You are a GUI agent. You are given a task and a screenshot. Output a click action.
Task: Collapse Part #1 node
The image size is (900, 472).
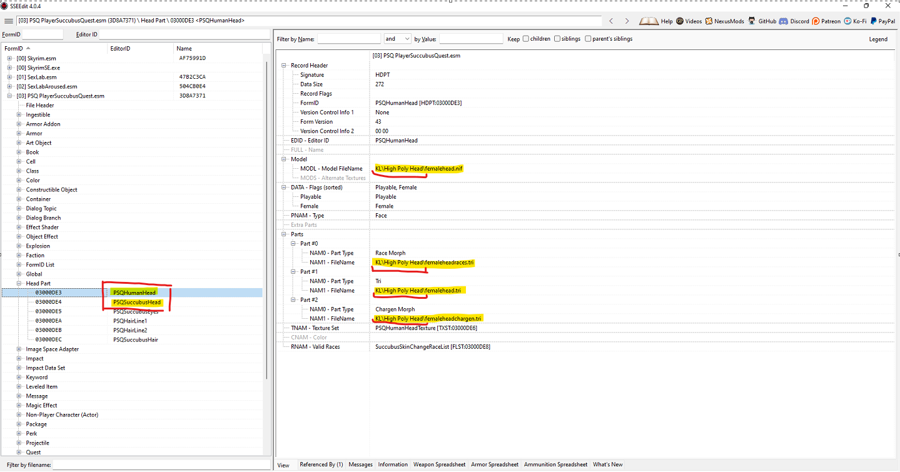(x=294, y=271)
